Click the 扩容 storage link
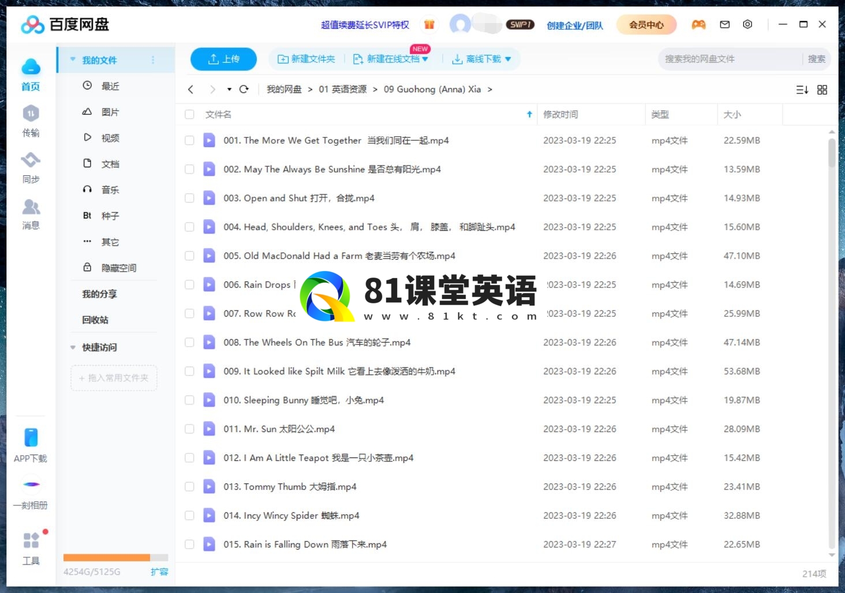 pos(159,572)
